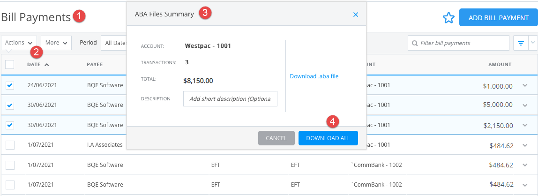Close the ABA Files Summary dialog

pyautogui.click(x=356, y=15)
